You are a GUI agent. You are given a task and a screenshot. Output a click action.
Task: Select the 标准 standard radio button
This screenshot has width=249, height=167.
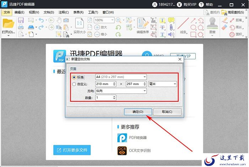(74, 77)
